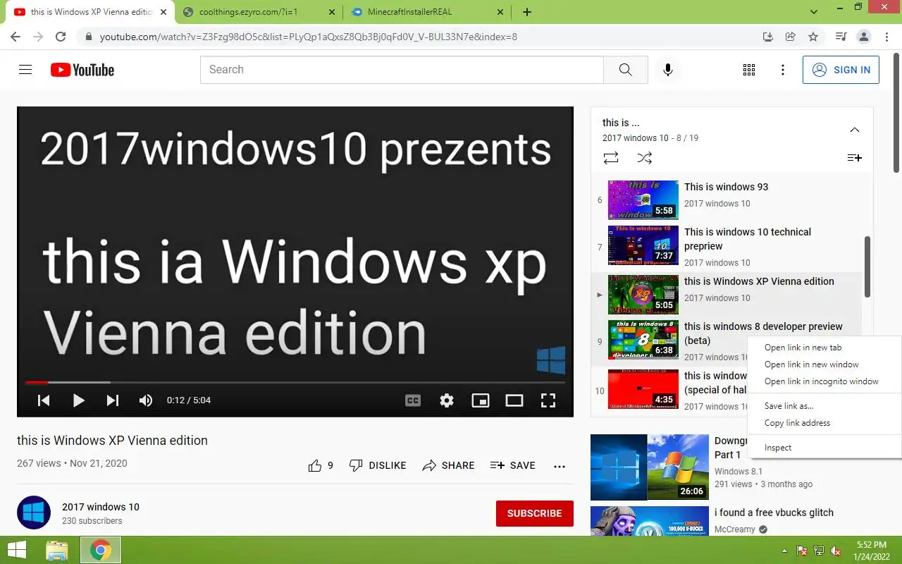Screen dimensions: 902x564
Task: Open the Windows Start button
Action: [16, 550]
